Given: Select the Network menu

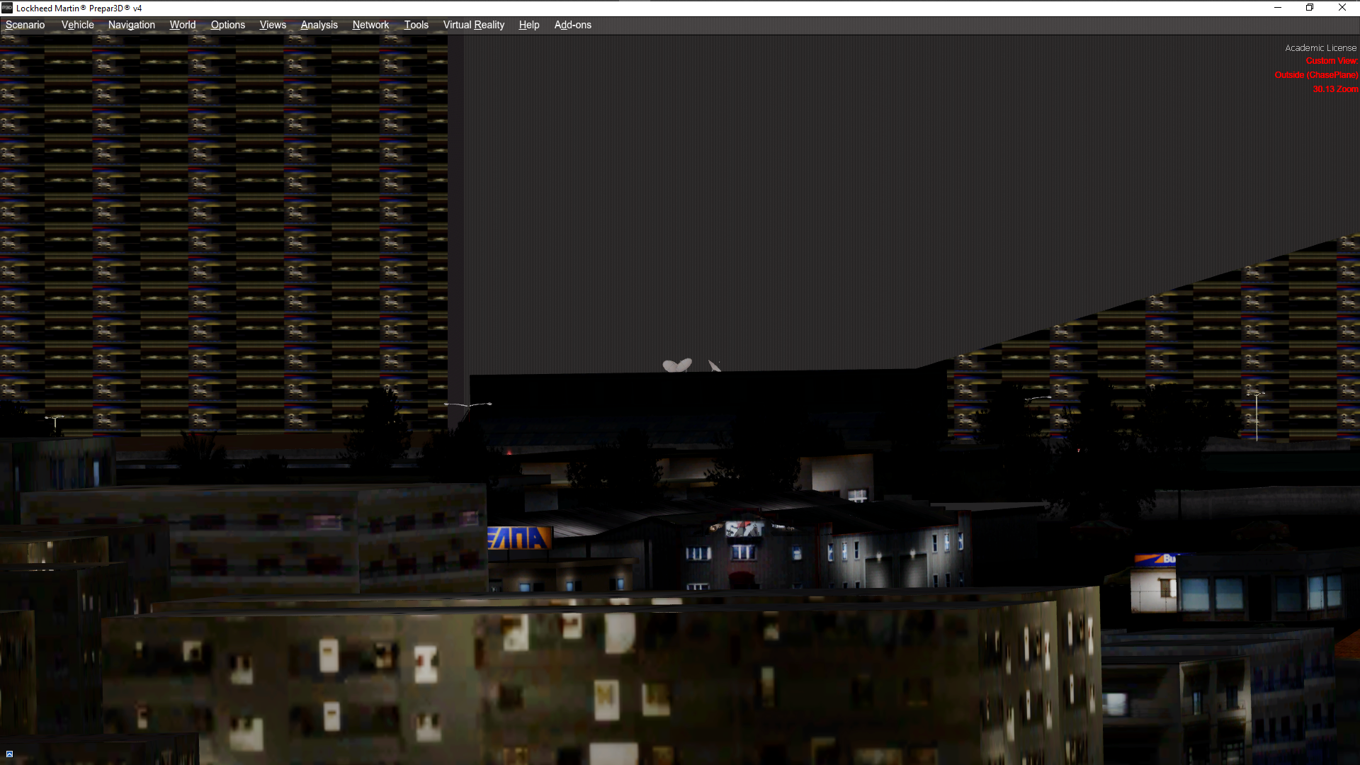Looking at the screenshot, I should coord(370,25).
